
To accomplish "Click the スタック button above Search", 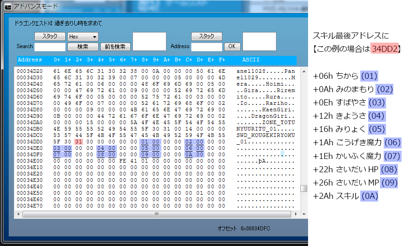I will pyautogui.click(x=50, y=36).
